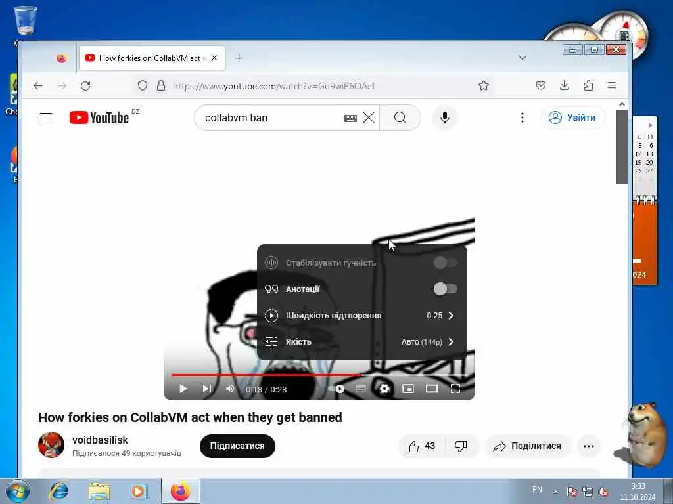
Task: Open the voidbasilisk channel name link
Action: pos(100,440)
